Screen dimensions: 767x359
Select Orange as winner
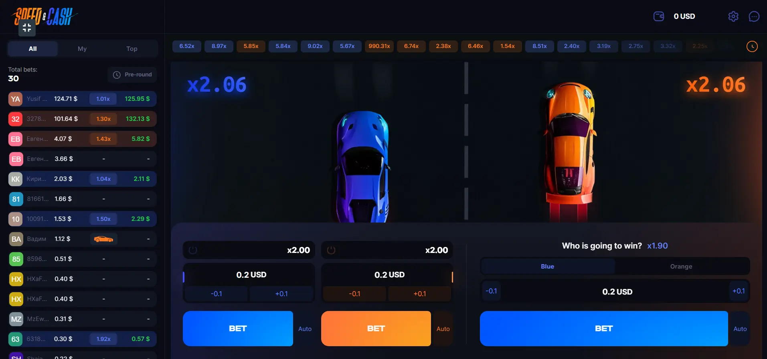681,267
